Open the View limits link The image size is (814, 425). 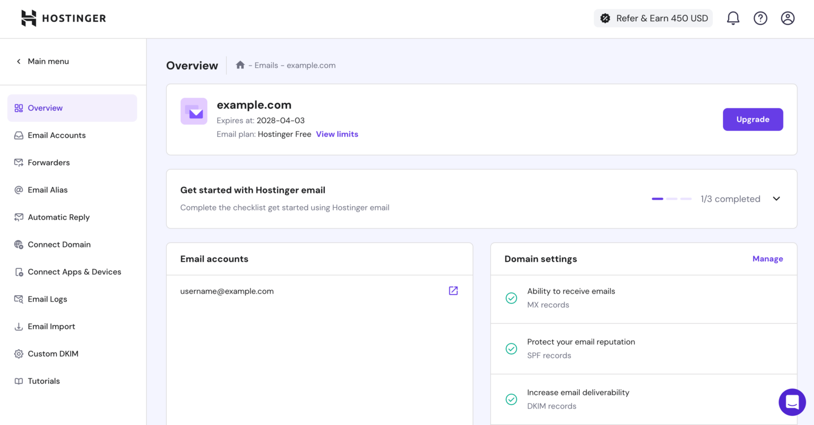point(337,135)
